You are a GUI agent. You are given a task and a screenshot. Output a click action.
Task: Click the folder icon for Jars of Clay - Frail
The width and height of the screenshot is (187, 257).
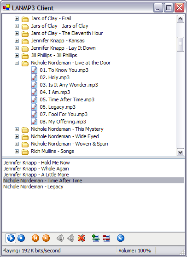point(25,19)
